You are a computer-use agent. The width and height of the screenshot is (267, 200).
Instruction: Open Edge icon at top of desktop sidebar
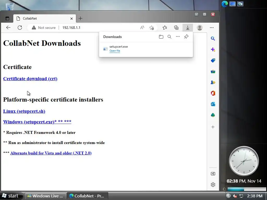224,4
